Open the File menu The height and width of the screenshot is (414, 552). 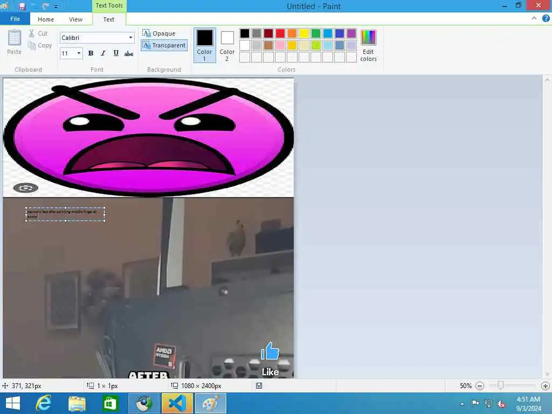pyautogui.click(x=15, y=19)
